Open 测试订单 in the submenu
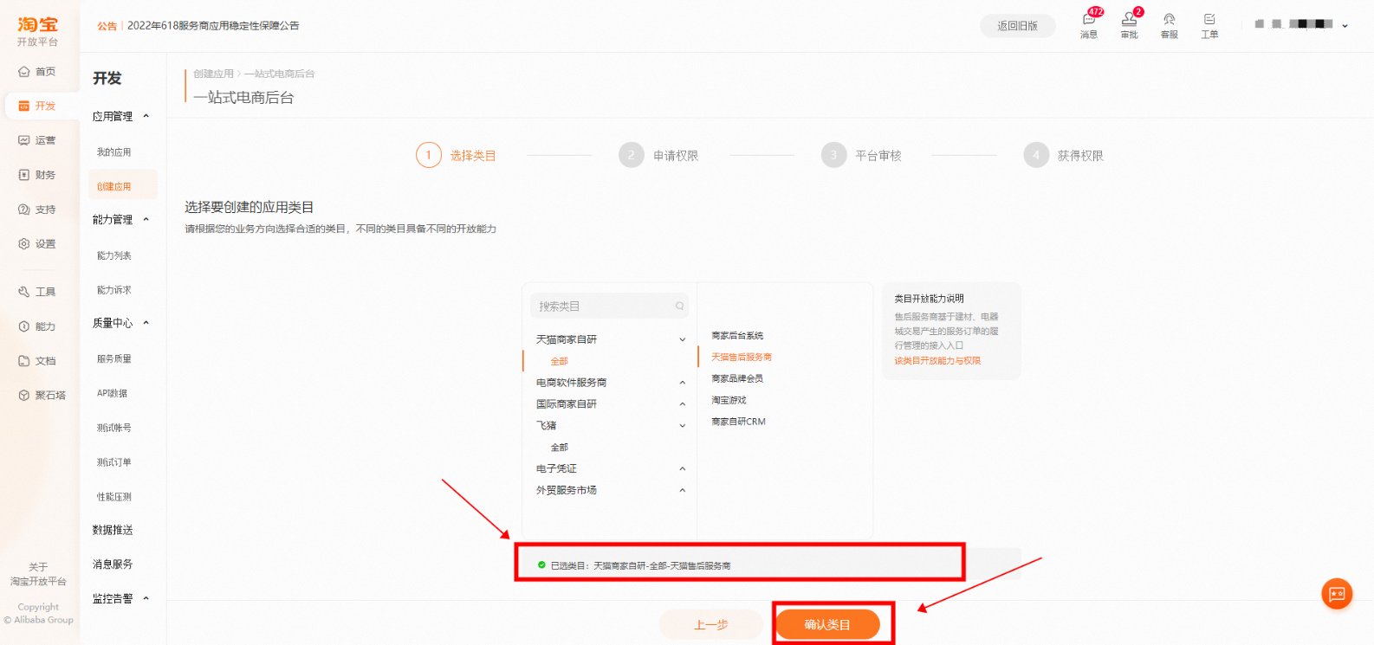 (x=114, y=462)
